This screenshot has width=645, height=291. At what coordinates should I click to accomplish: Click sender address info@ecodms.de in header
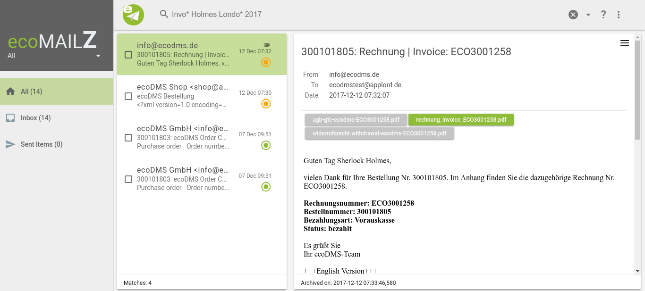[x=354, y=75]
